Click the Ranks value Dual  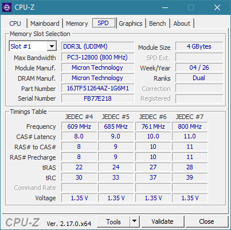199,78
